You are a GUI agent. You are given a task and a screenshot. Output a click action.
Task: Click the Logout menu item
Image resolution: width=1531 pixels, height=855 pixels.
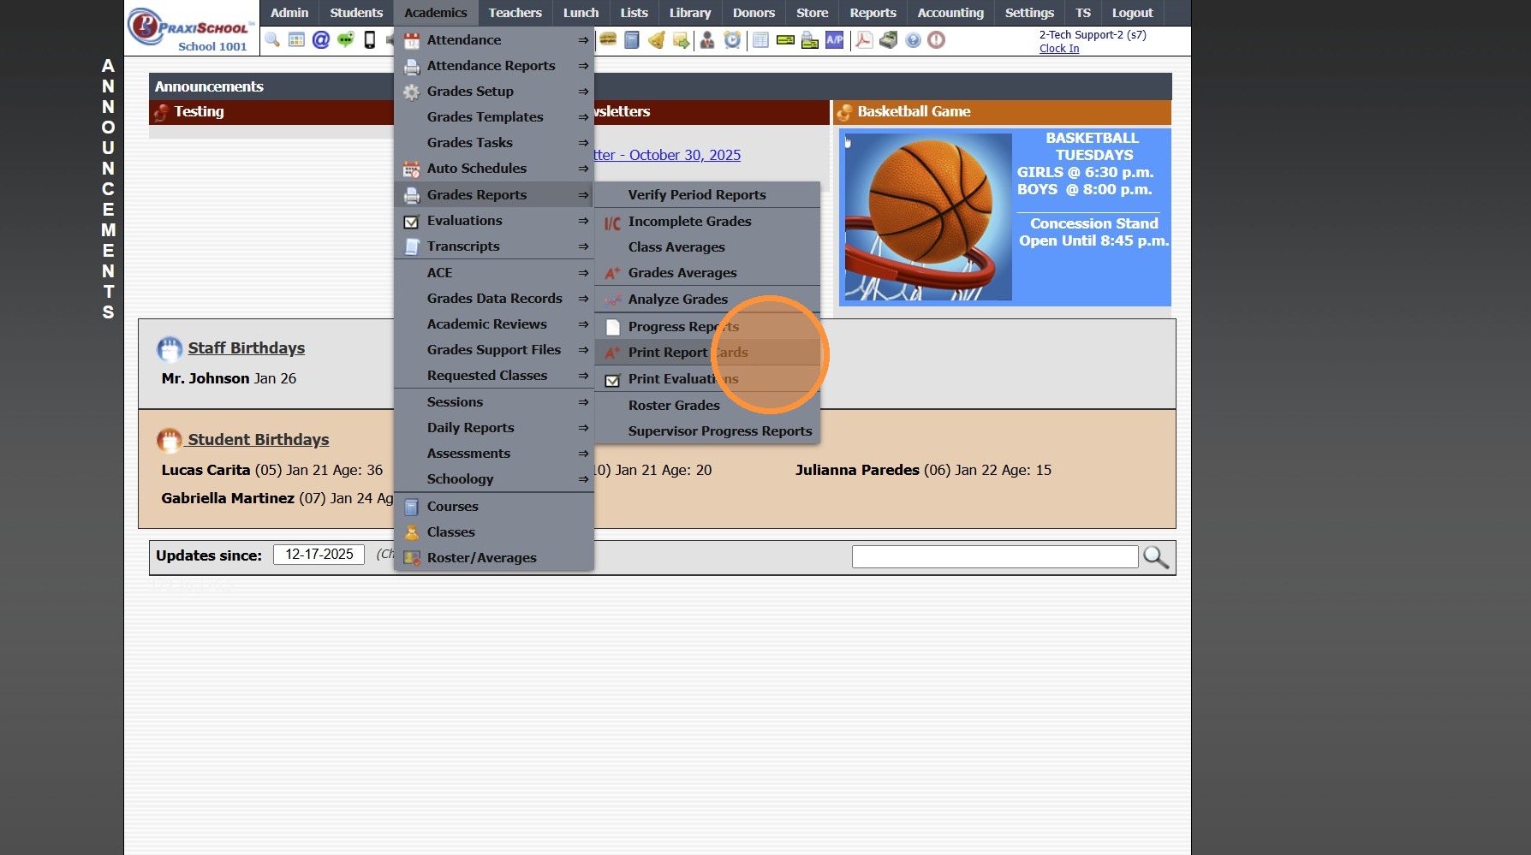(1132, 13)
